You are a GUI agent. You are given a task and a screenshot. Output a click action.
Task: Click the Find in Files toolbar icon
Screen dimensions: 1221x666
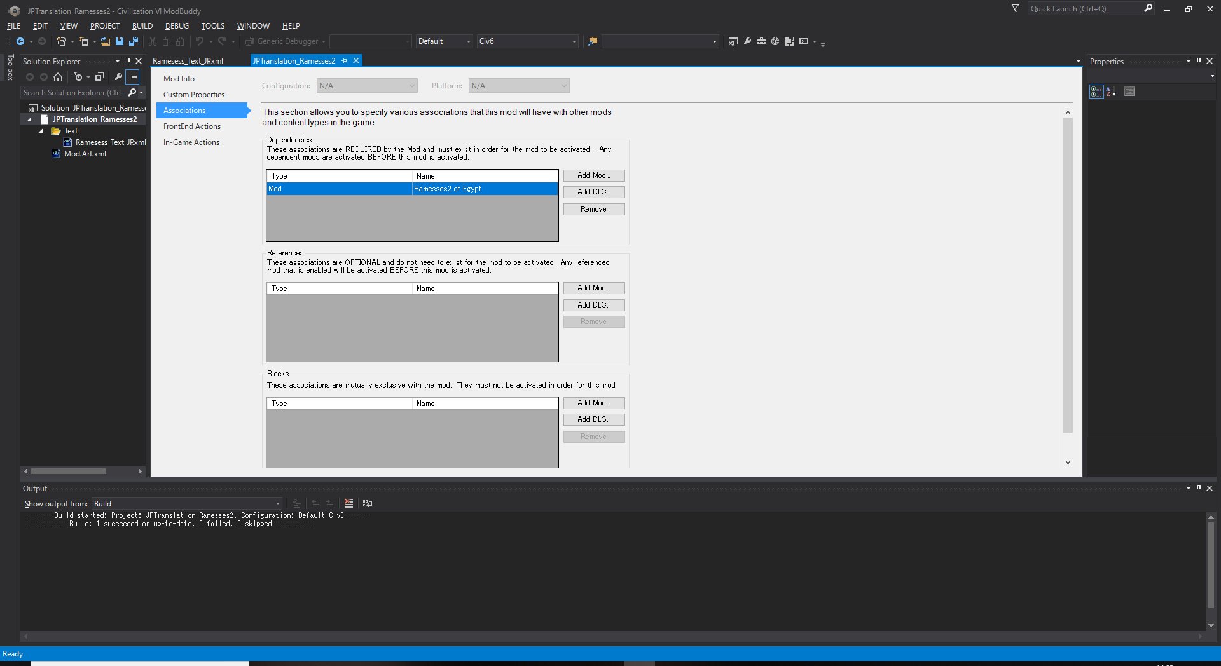click(x=593, y=41)
